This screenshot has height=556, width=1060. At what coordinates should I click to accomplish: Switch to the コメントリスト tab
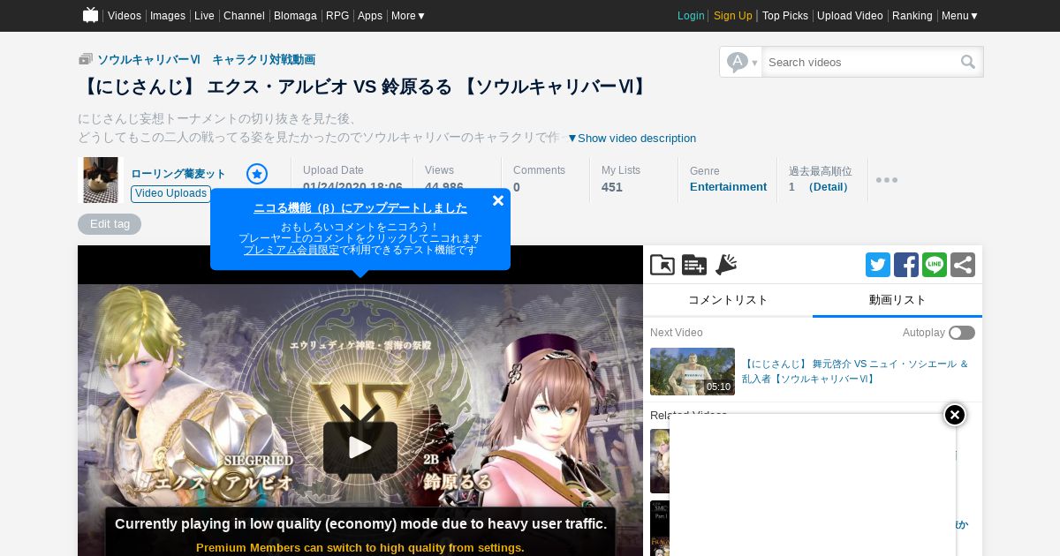point(728,300)
